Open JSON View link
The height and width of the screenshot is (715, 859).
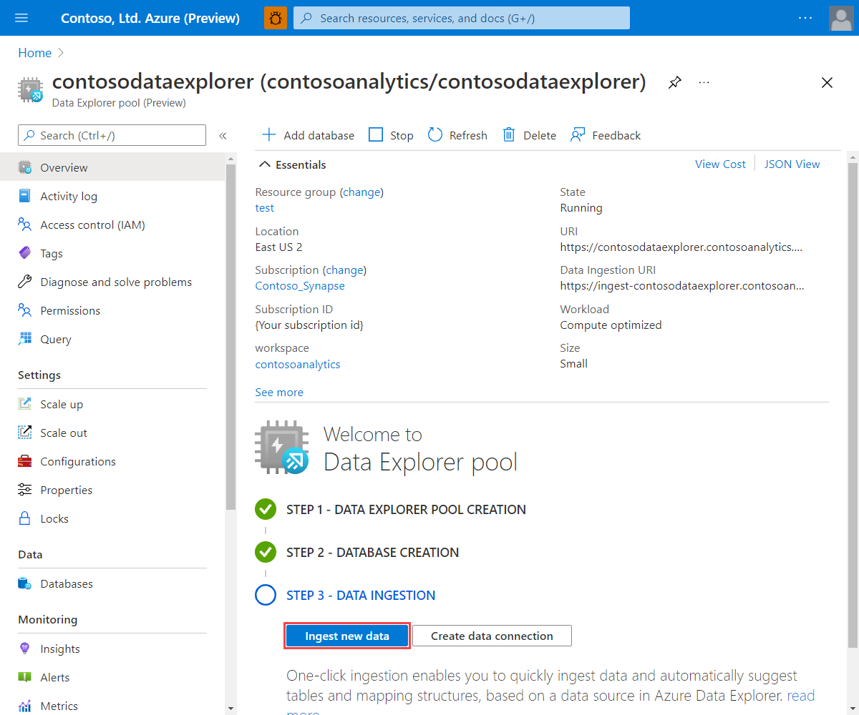792,164
